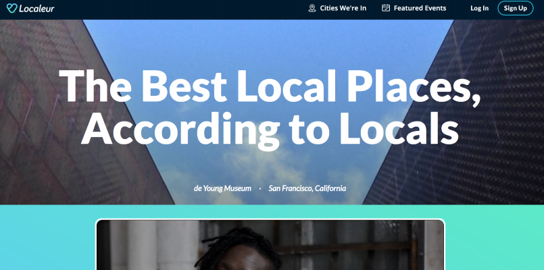Image resolution: width=544 pixels, height=270 pixels.
Task: Click the Localeur heart logo icon
Action: tap(11, 8)
